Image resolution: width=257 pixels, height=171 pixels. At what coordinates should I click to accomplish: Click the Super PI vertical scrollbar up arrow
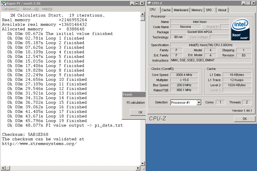142,14
